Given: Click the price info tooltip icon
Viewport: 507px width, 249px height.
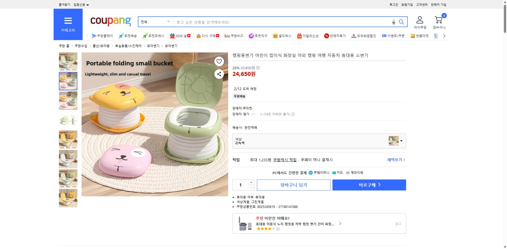Looking at the screenshot, I should click(x=258, y=68).
